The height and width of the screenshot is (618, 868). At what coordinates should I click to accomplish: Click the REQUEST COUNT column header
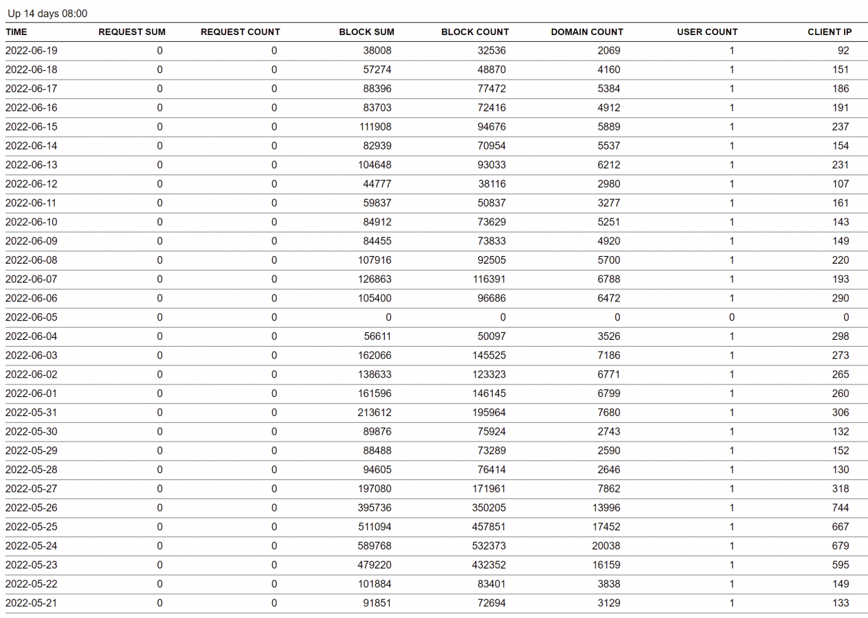(x=240, y=32)
